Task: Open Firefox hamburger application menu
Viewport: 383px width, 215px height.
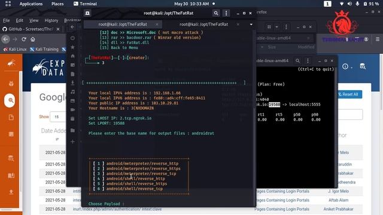Action: click(378, 39)
